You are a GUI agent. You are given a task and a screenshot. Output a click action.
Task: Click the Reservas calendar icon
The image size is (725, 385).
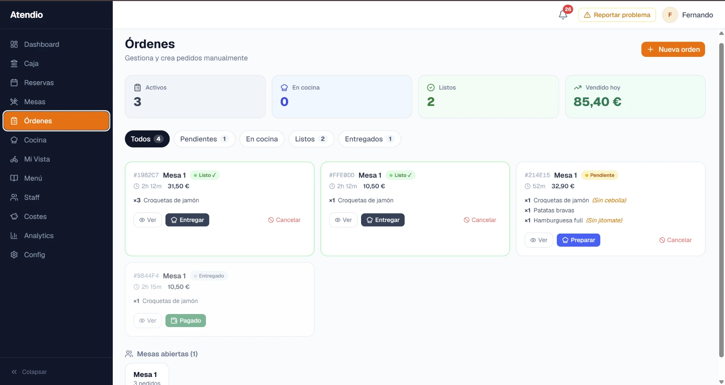14,83
